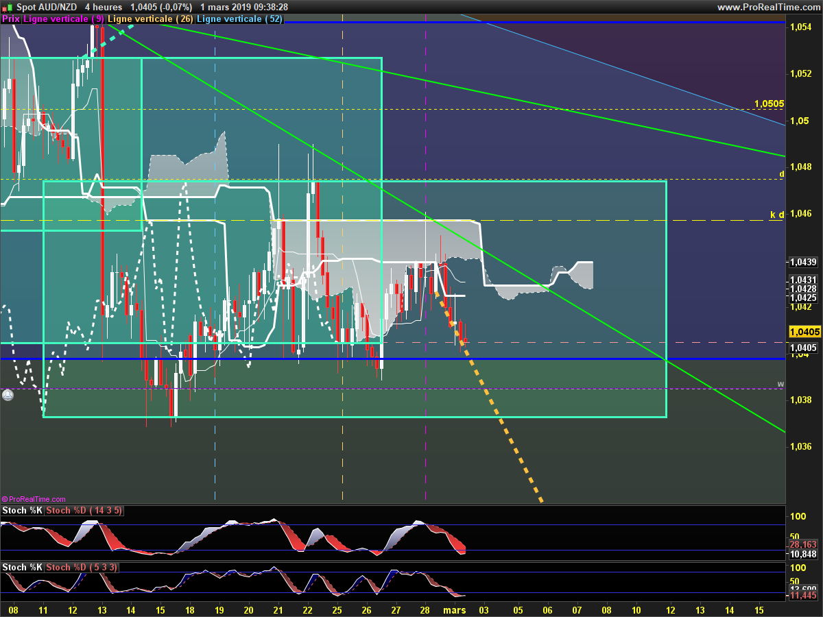Click Stoch %K label in the 14 3 5 panel

[23, 511]
